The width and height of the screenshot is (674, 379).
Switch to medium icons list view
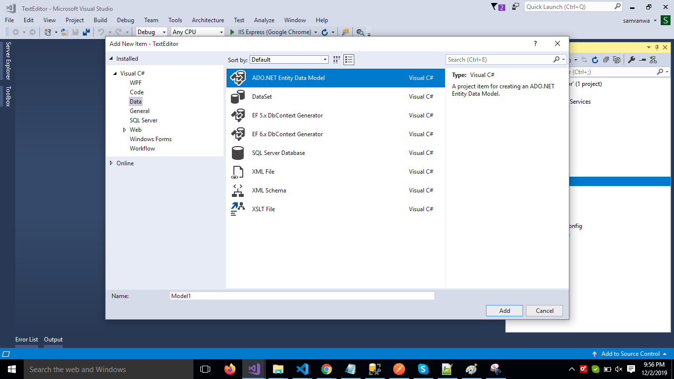click(349, 60)
